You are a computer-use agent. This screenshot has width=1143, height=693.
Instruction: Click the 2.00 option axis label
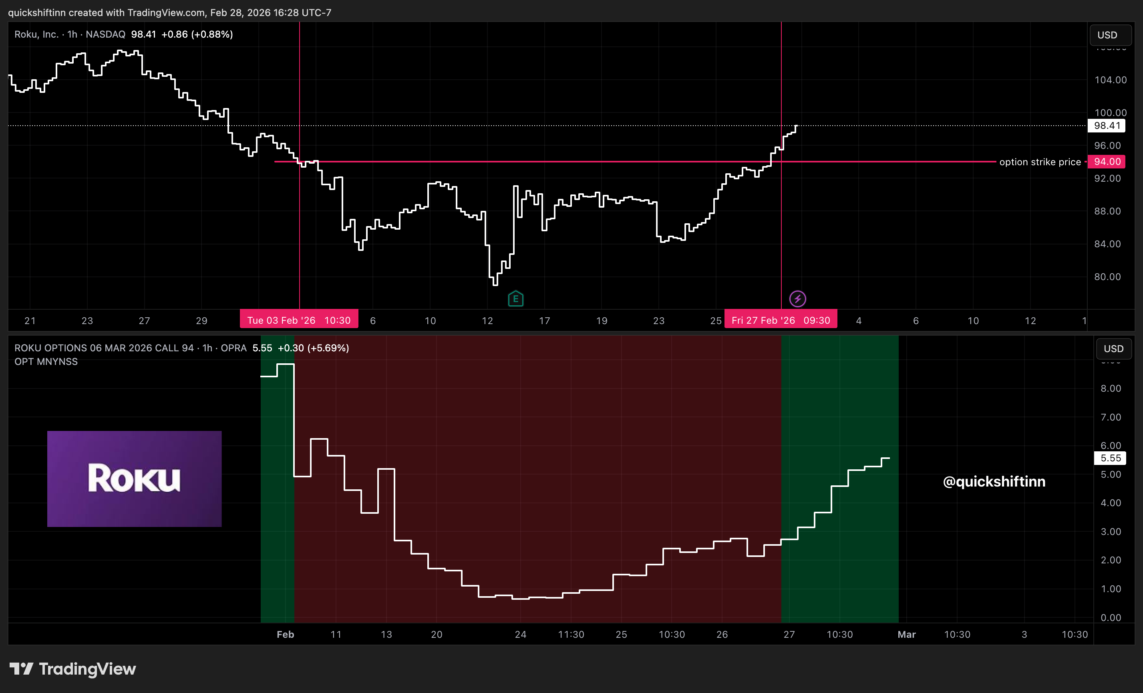(x=1111, y=560)
